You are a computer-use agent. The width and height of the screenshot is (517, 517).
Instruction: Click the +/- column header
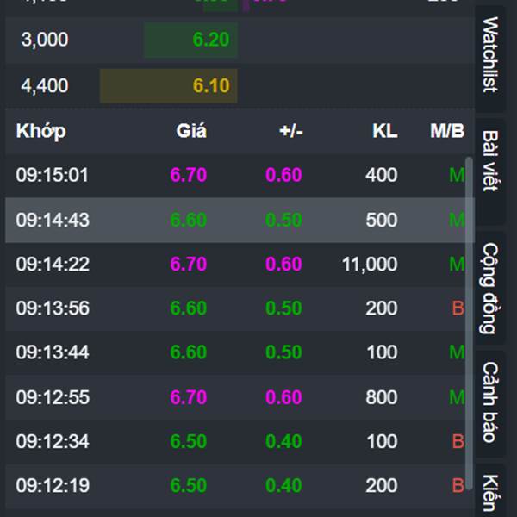(x=291, y=131)
